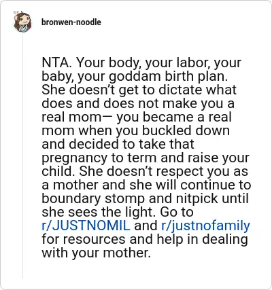Image resolution: width=272 pixels, height=290 pixels.
Task: Open bronwen-noodle's avatar image
Action: click(x=22, y=22)
